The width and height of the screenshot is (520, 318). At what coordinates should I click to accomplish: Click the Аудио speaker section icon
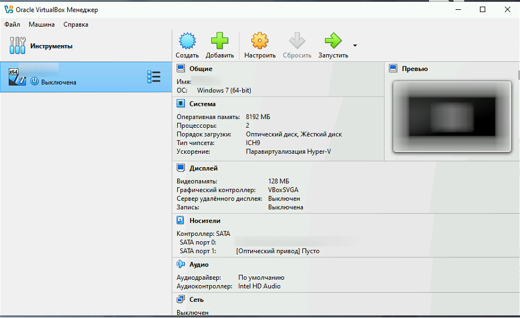click(x=181, y=264)
